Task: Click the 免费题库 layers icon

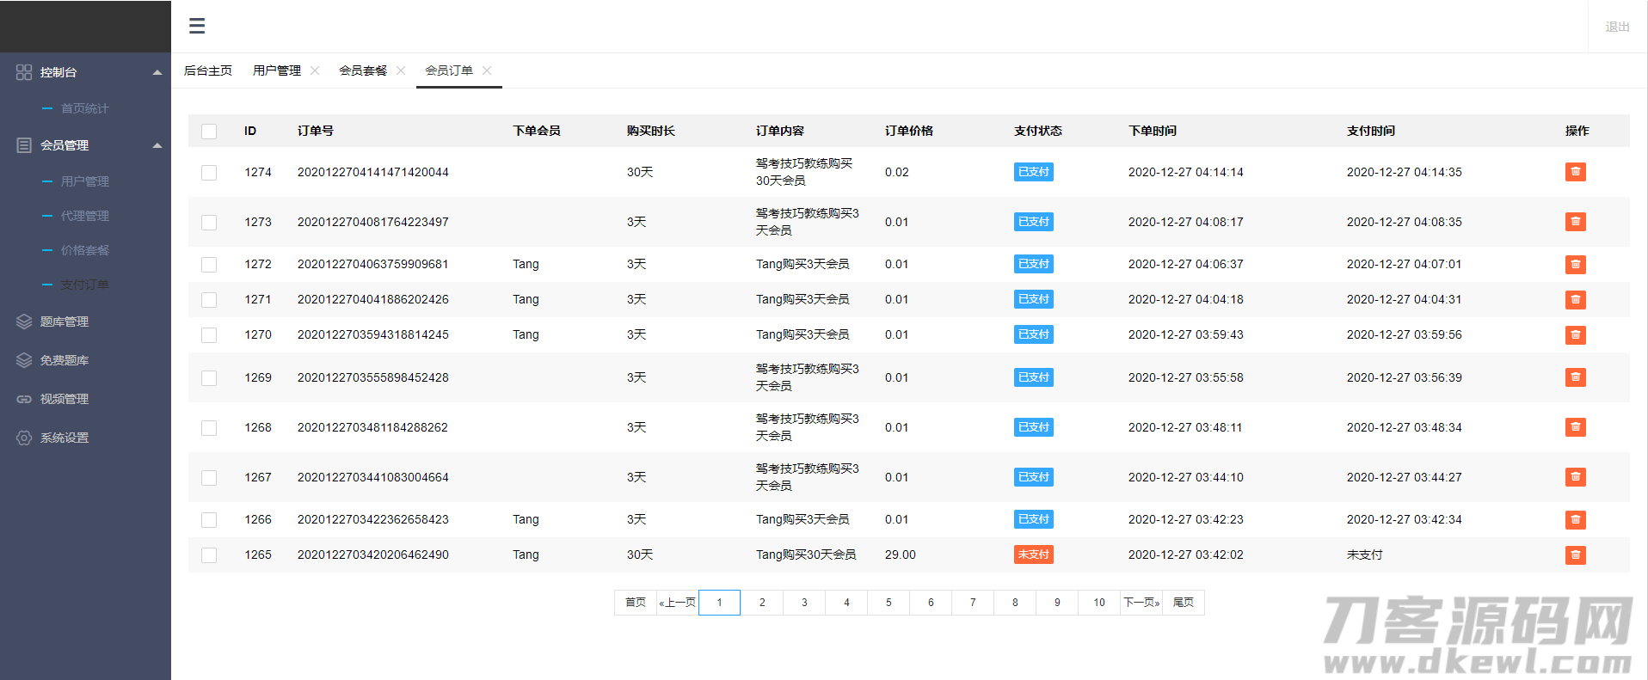Action: (x=24, y=360)
